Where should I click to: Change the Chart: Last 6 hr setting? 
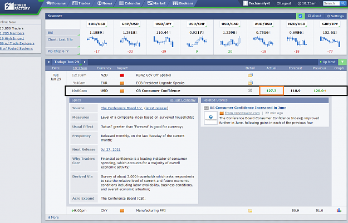tap(62, 42)
